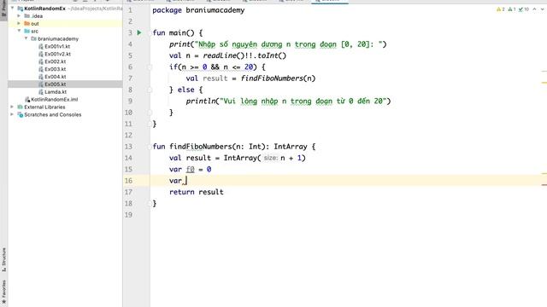This screenshot has height=307, width=547.
Task: Click the typo count checkmark indicator
Action: pos(524,9)
